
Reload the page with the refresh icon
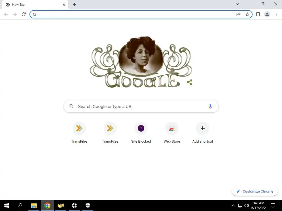[x=24, y=14]
